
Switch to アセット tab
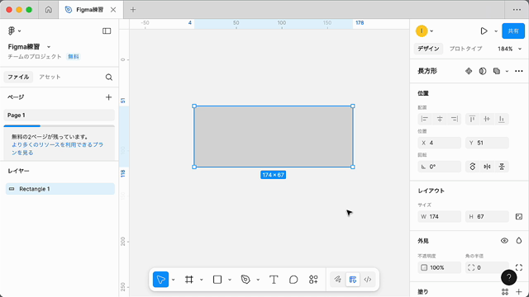click(50, 77)
